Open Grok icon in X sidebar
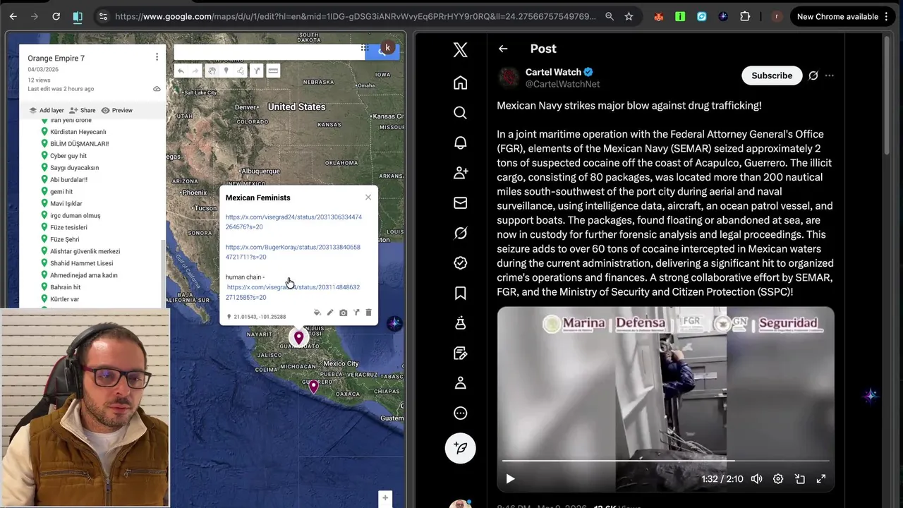 (460, 233)
